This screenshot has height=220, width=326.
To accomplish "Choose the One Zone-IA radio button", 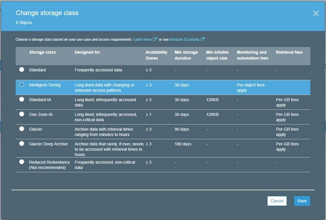I will point(22,114).
